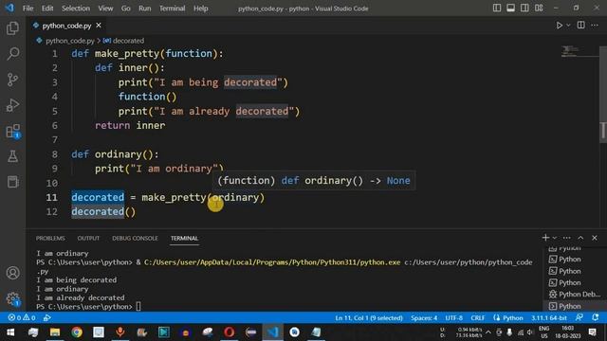Click python_code.py in breadcrumb
607x341 pixels.
click(x=69, y=41)
